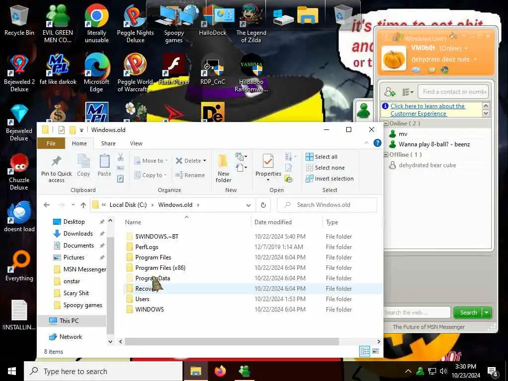Click Select none in the ribbon
This screenshot has width=508, height=381.
coord(325,168)
